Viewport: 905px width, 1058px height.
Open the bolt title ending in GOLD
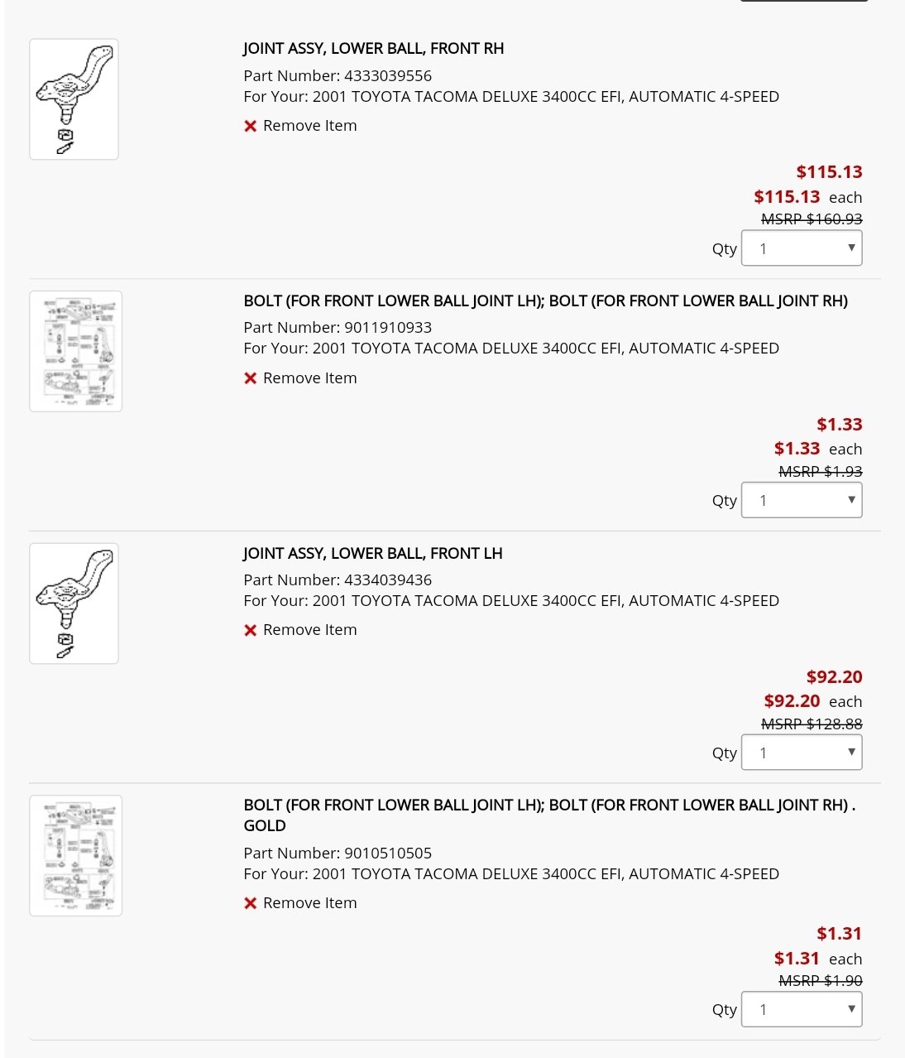[x=549, y=815]
